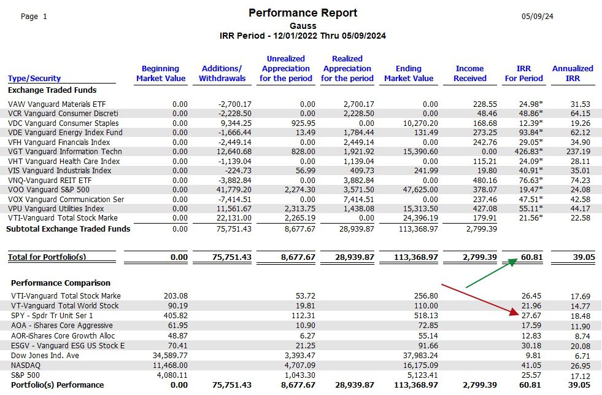Click the Income Received column header
Screen dimensions: 602x395
(x=469, y=73)
